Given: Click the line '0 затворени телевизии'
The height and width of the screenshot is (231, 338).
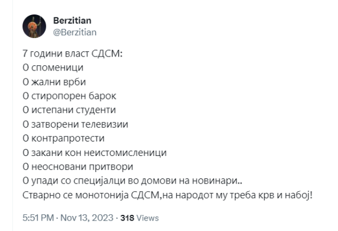Looking at the screenshot, I should pyautogui.click(x=75, y=124).
